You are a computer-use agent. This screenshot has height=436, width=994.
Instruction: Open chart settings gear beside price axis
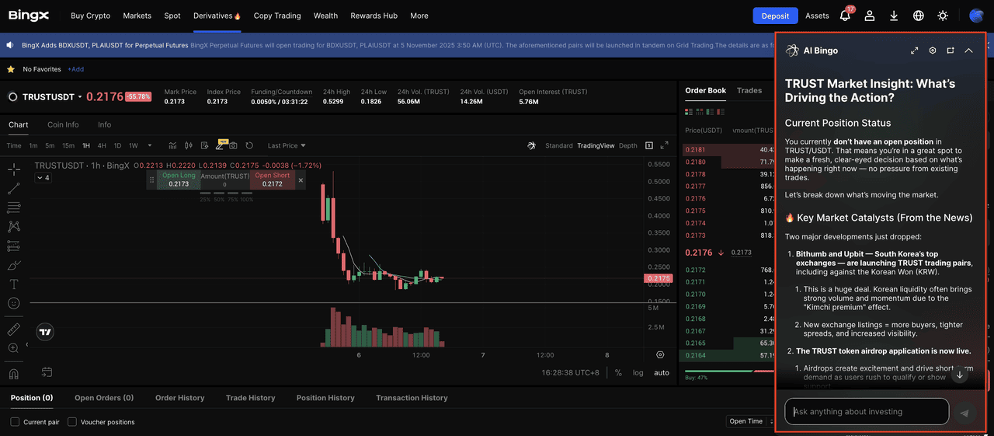[660, 354]
